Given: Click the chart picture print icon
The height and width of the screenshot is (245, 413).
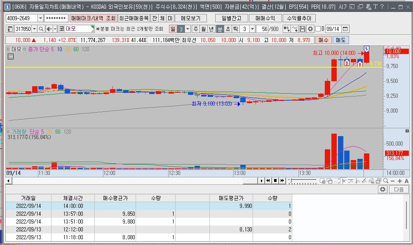Looking at the screenshot, I should pos(378,181).
